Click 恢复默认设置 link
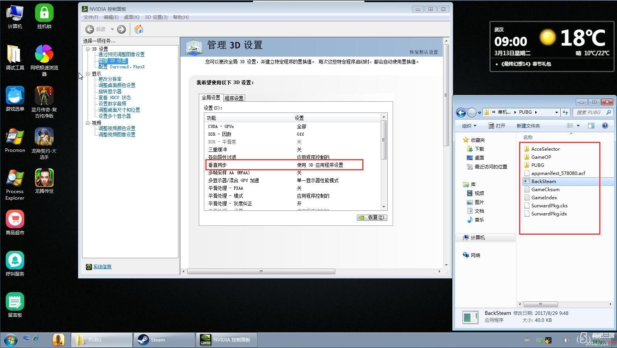617x348 pixels. coord(424,52)
